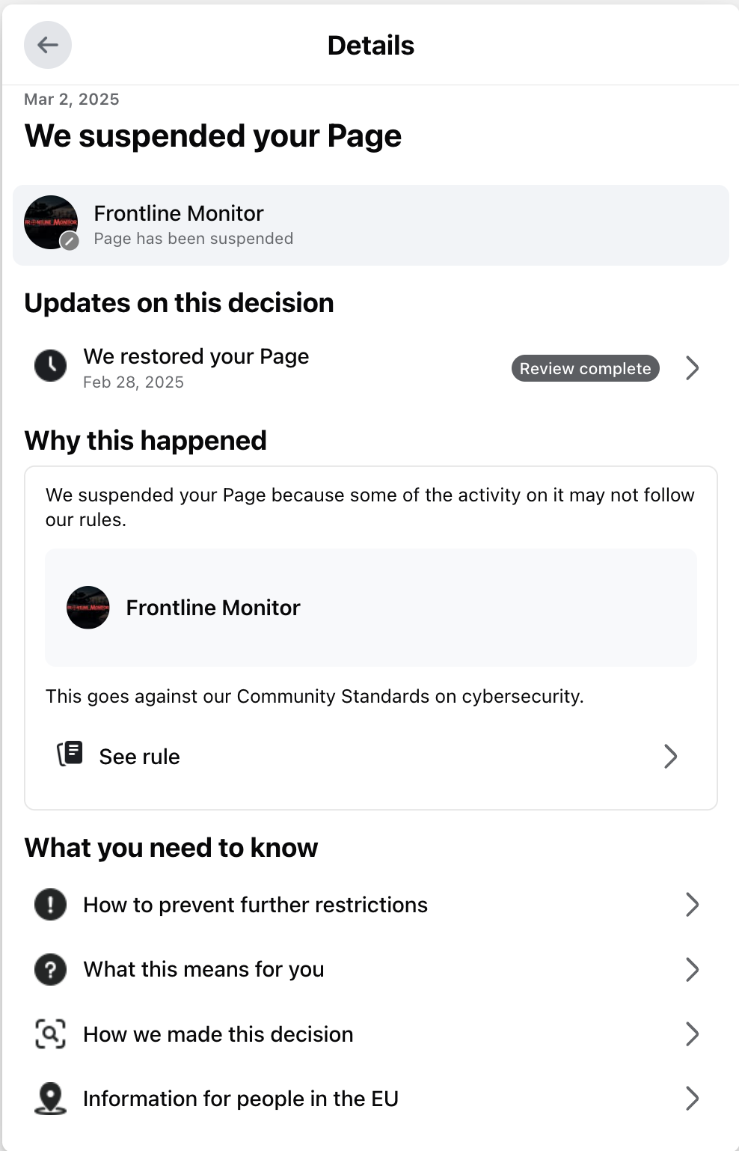Image resolution: width=739 pixels, height=1151 pixels.
Task: Expand What this means for you chevron
Action: pyautogui.click(x=692, y=969)
